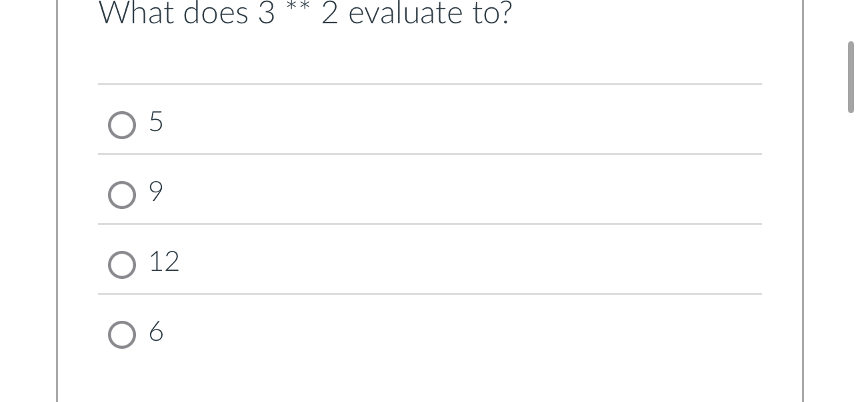Click the text label 9
860x402 pixels.
pos(155,192)
